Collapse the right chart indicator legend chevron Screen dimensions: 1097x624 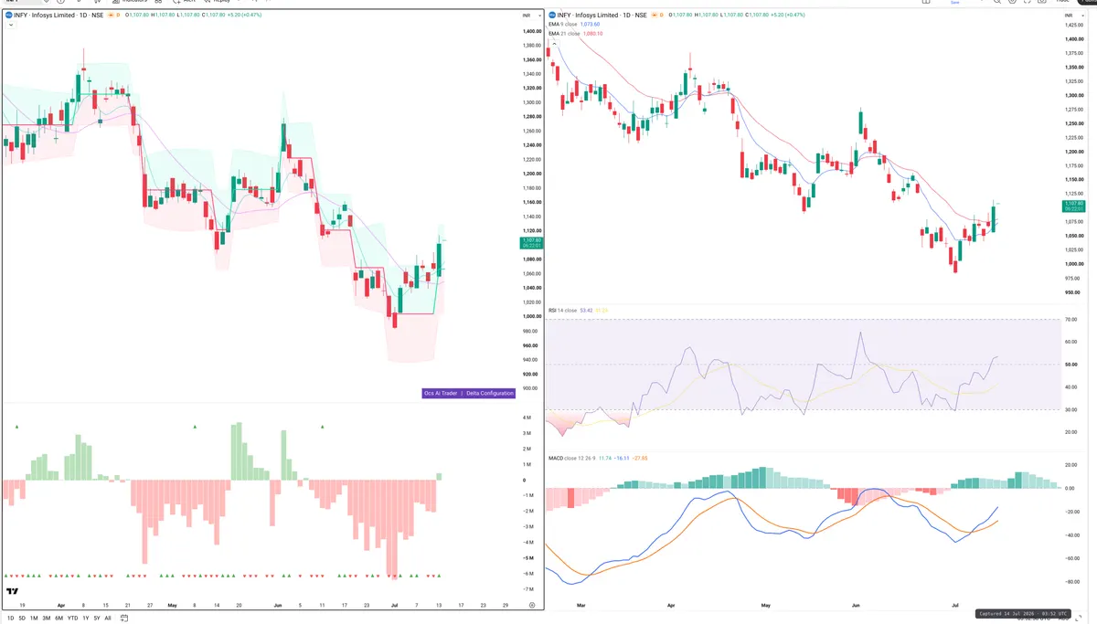pos(554,43)
